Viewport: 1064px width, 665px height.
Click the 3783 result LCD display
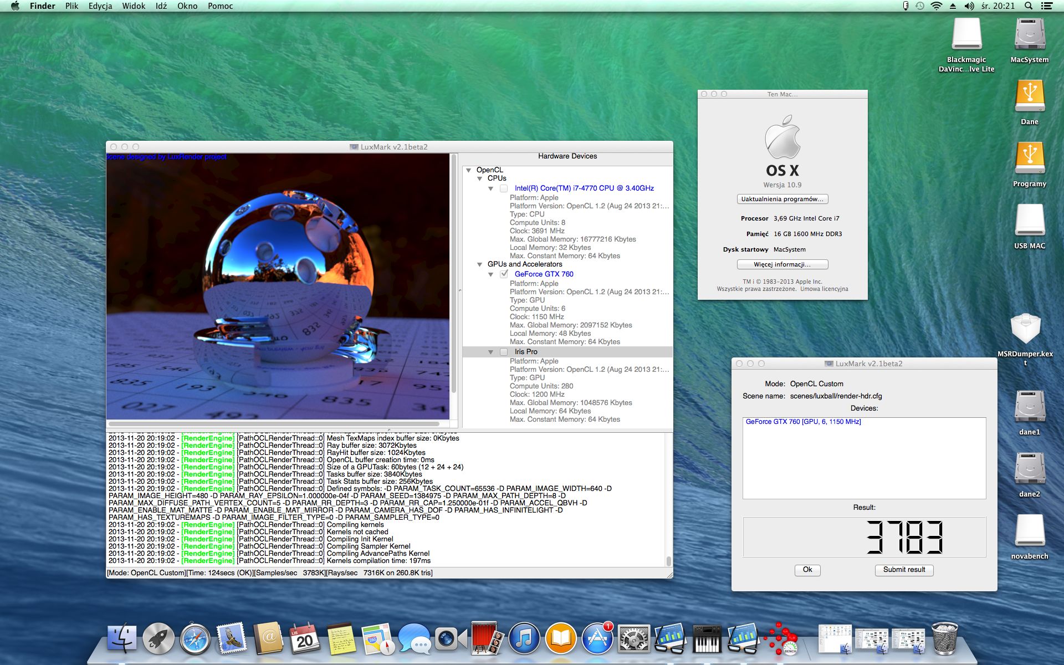tap(864, 537)
